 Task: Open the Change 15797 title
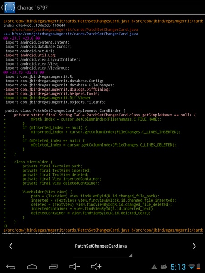pos(32,8)
